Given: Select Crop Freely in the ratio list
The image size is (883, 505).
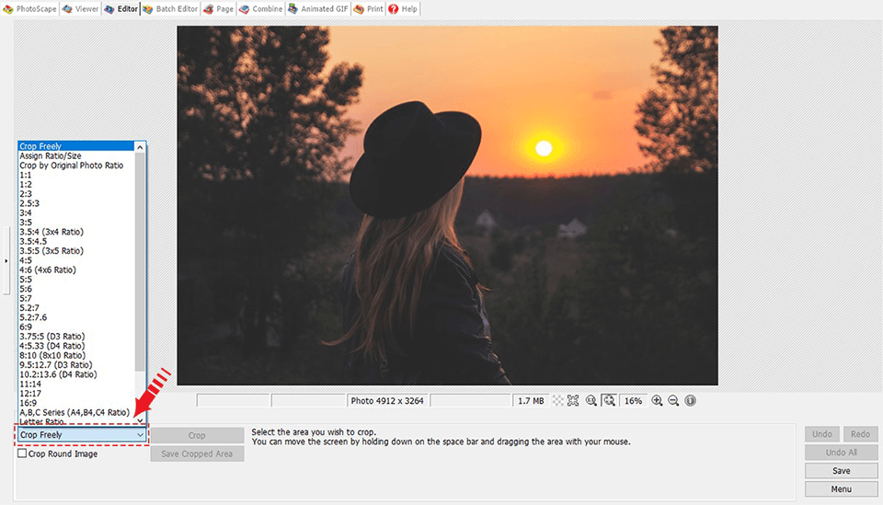Looking at the screenshot, I should pos(76,146).
